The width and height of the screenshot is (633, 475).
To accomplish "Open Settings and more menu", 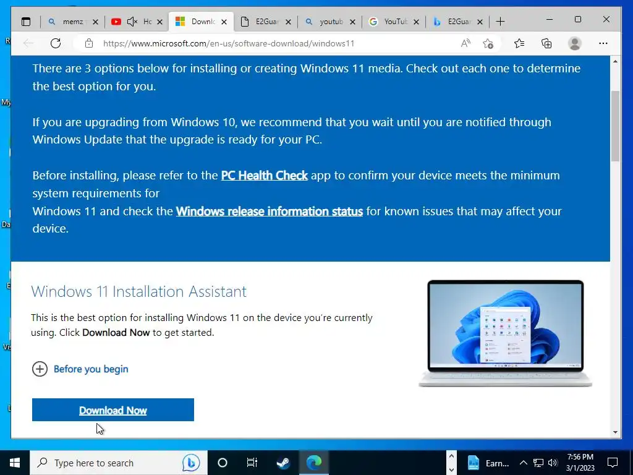I will pyautogui.click(x=603, y=43).
